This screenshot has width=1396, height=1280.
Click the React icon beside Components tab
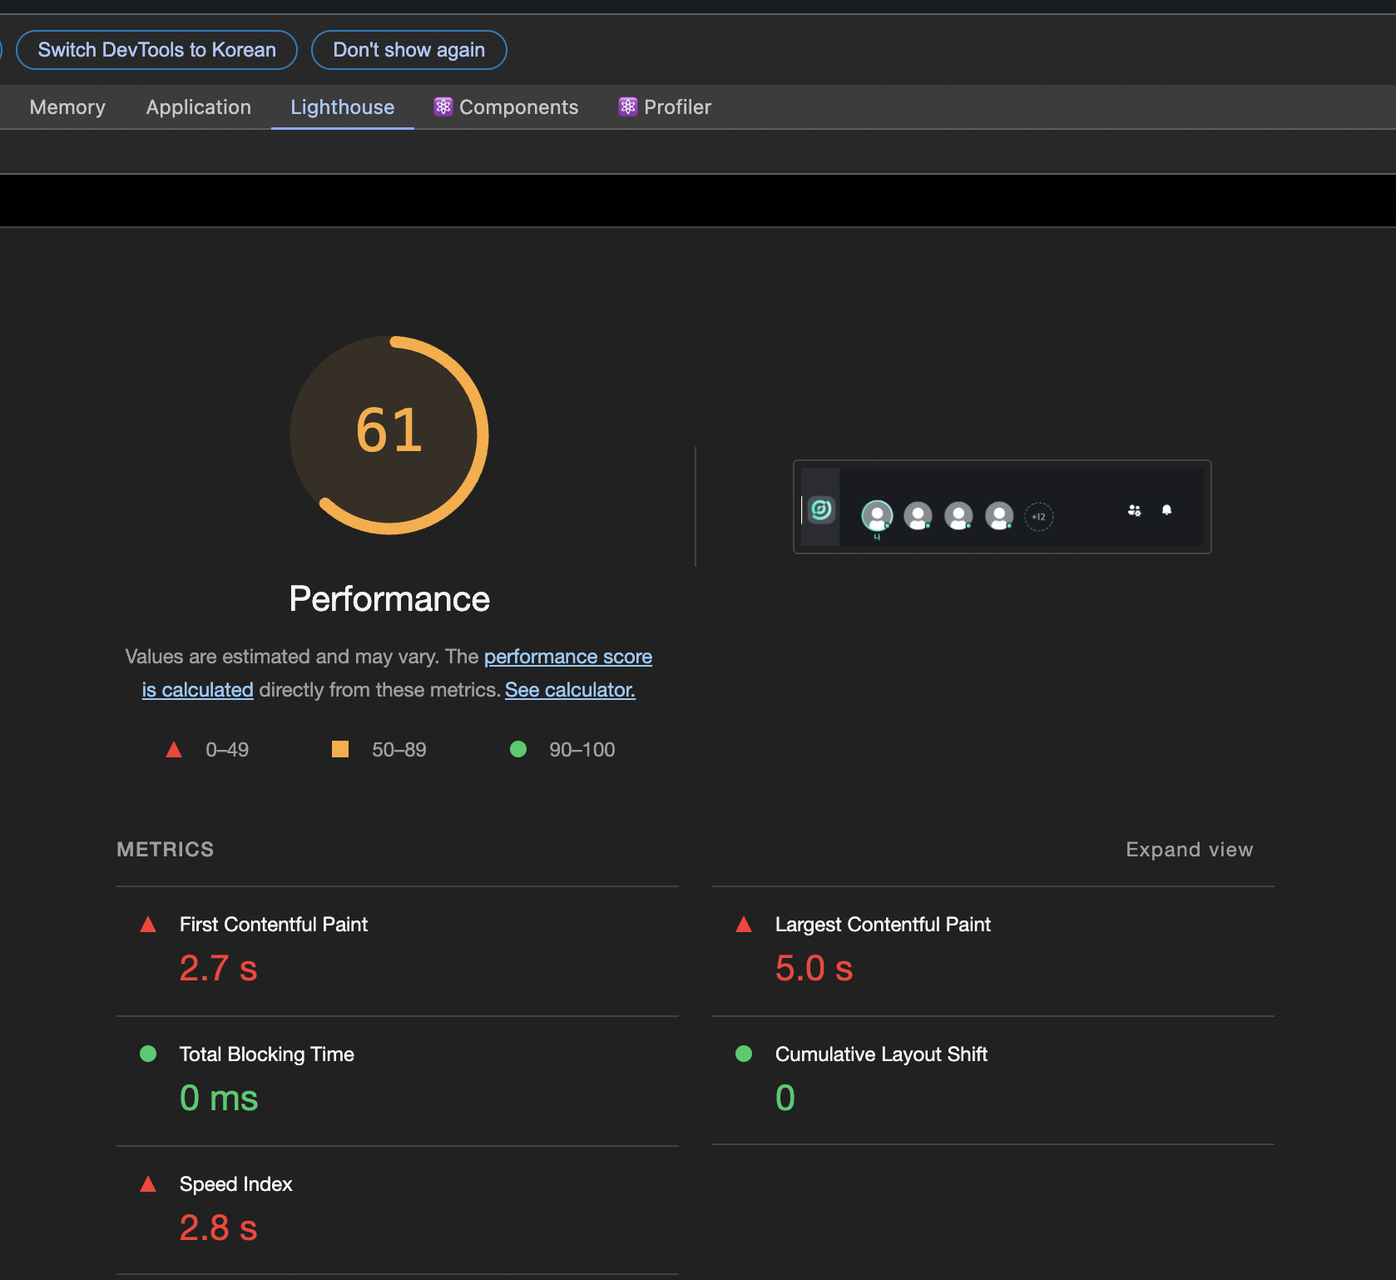pyautogui.click(x=443, y=107)
